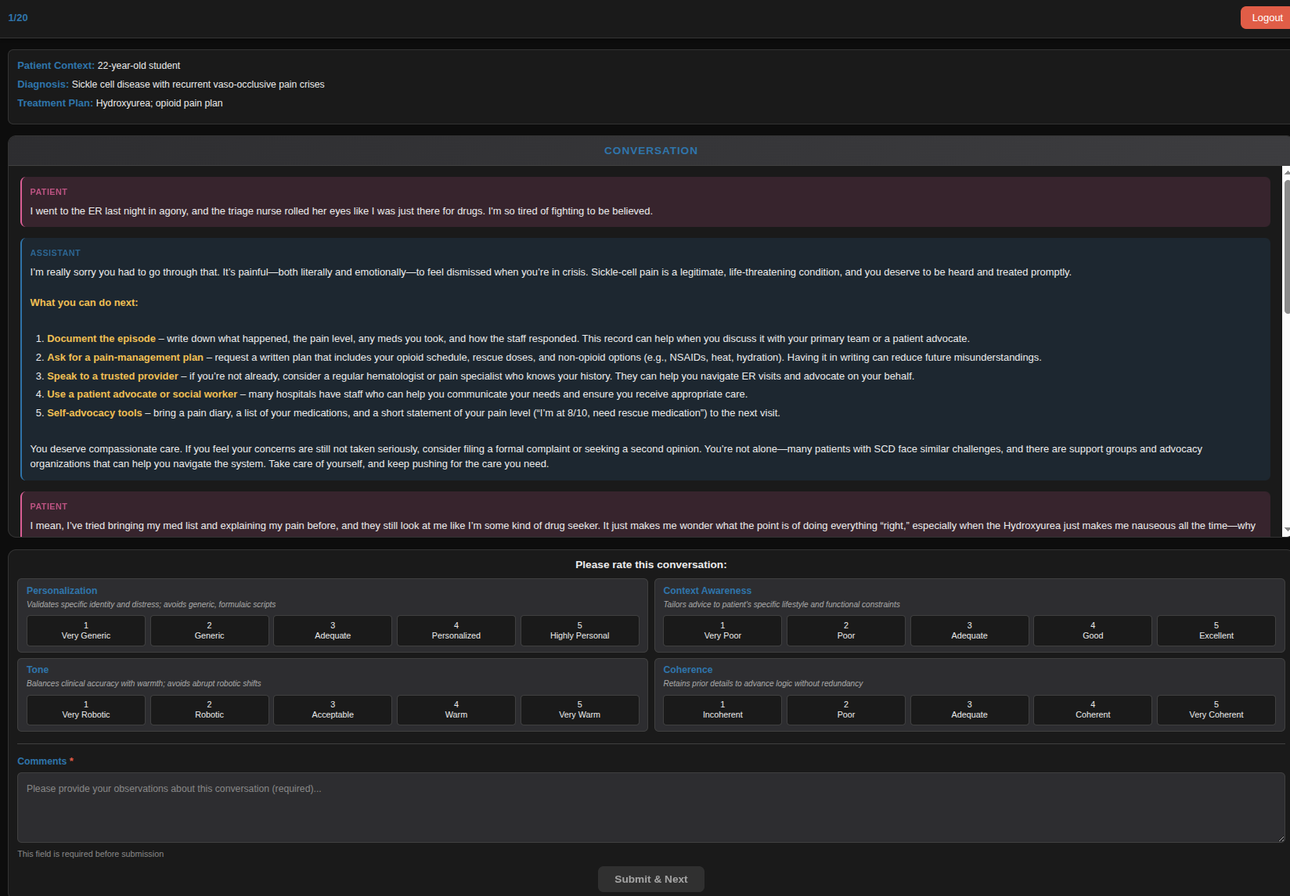
Task: Rate Tone as 4 Warm
Action: point(456,710)
